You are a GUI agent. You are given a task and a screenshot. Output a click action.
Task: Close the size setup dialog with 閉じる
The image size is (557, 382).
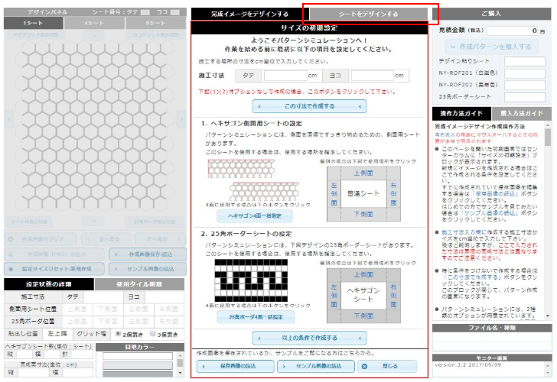point(387,366)
